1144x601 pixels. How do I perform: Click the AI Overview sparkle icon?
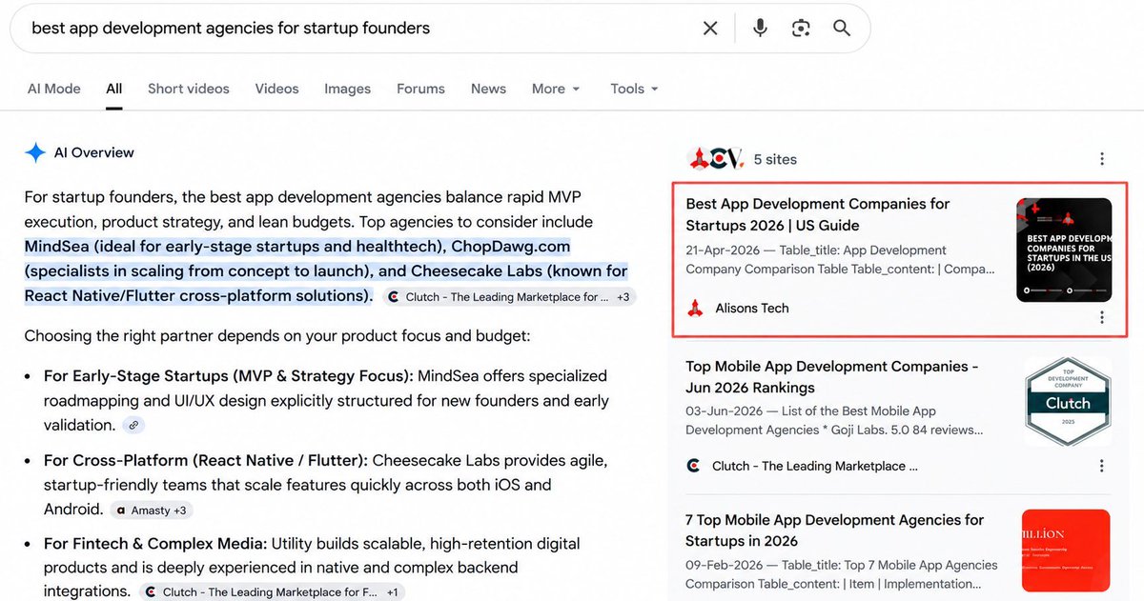[35, 152]
